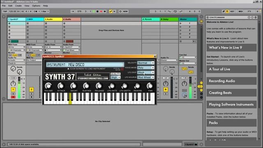Open the Help menu
Screen dimensions: 263x148
(x=46, y=6)
